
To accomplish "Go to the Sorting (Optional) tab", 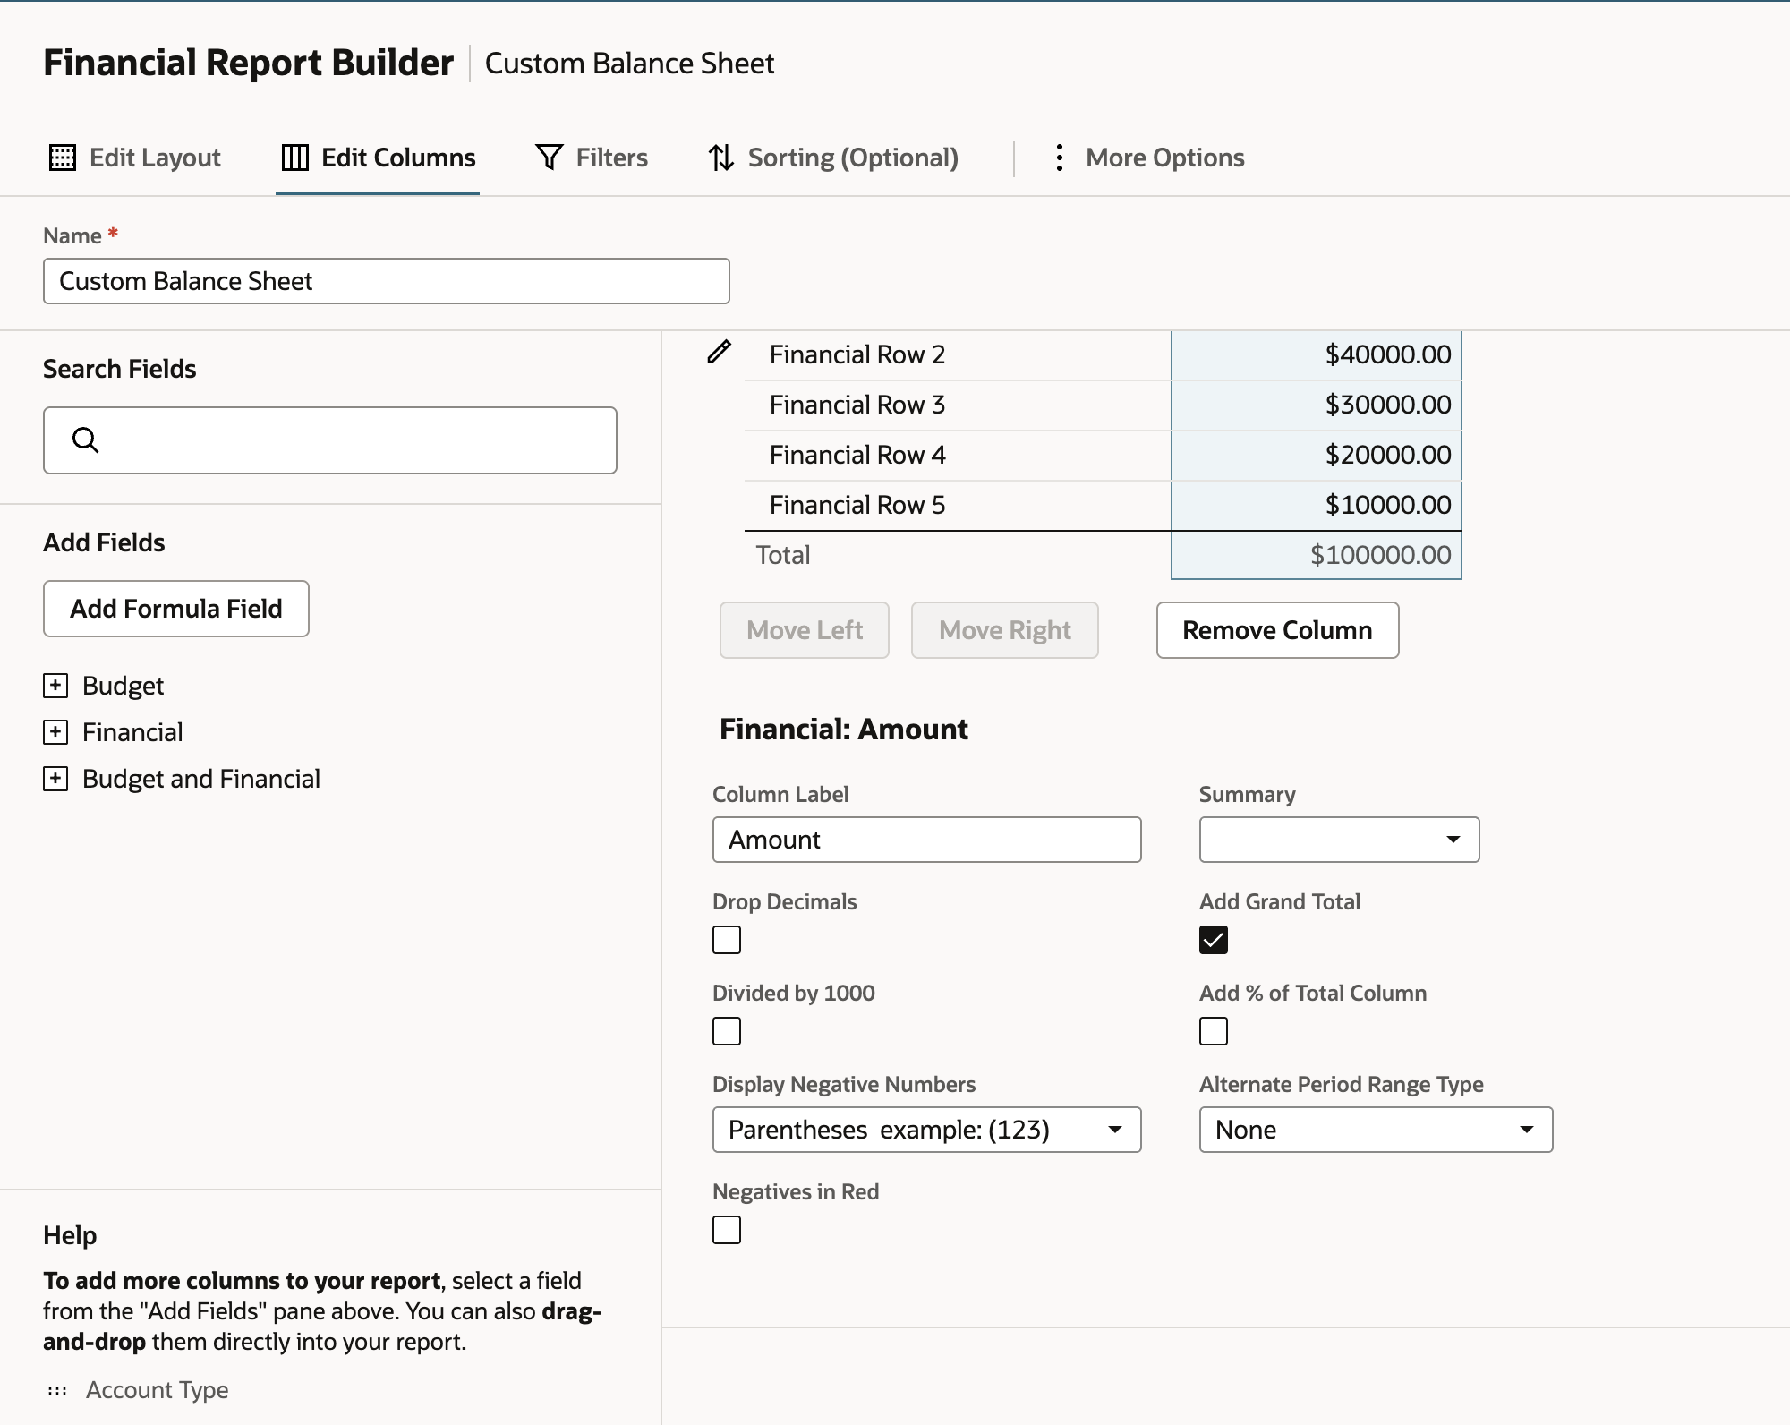I will pyautogui.click(x=833, y=158).
